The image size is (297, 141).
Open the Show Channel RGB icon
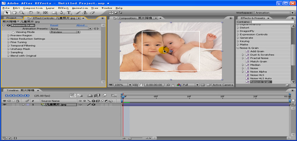click(179, 85)
